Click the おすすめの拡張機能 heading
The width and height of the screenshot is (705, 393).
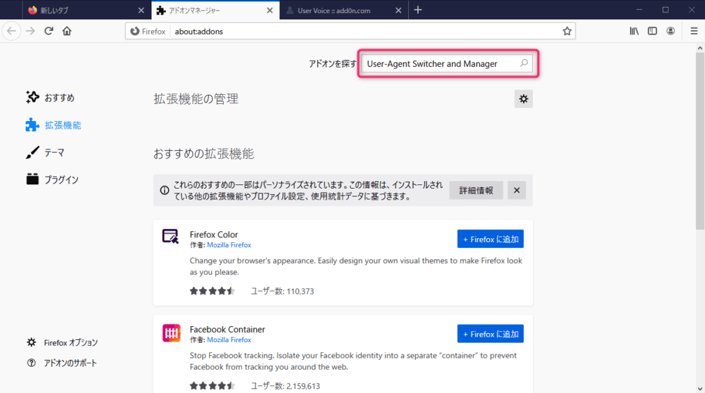point(203,153)
